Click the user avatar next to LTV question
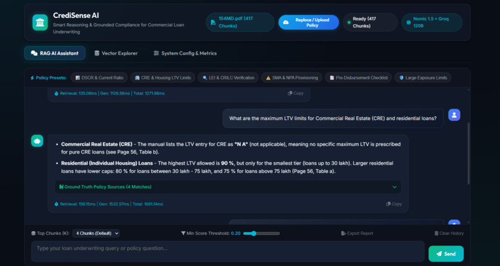The image size is (500, 266). [454, 114]
